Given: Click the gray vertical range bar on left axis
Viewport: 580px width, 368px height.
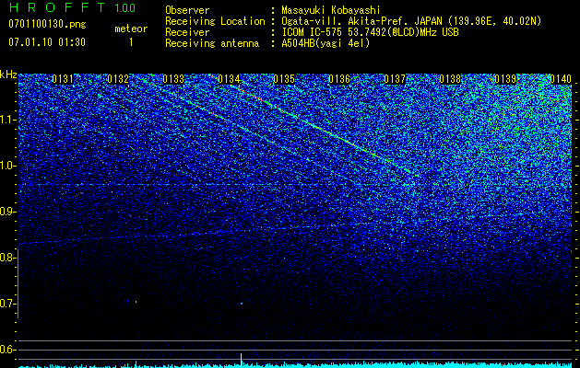Looking at the screenshot, I should (18, 283).
